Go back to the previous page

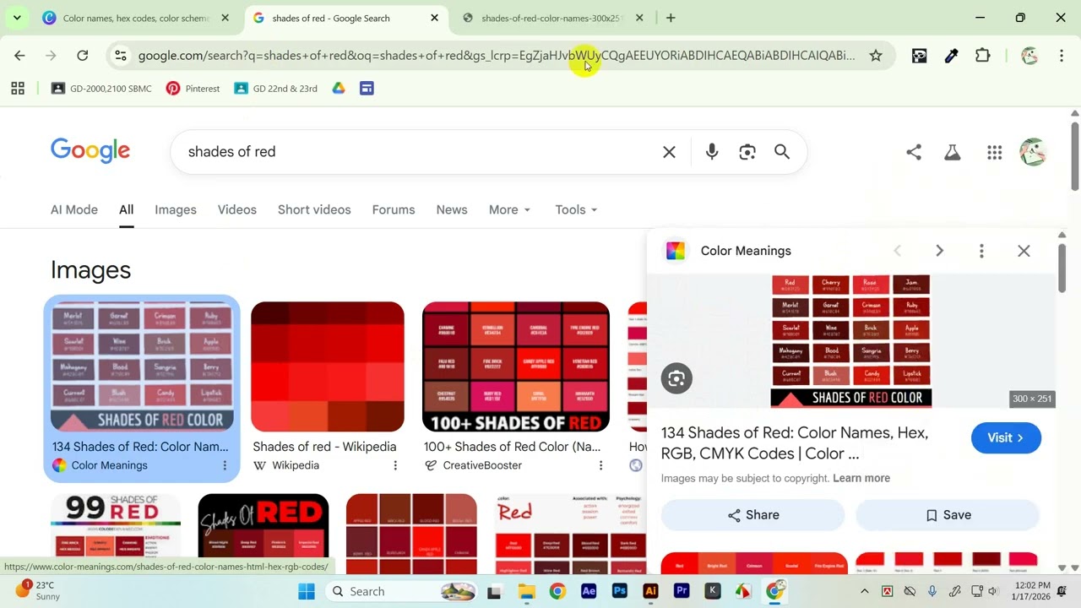point(19,56)
